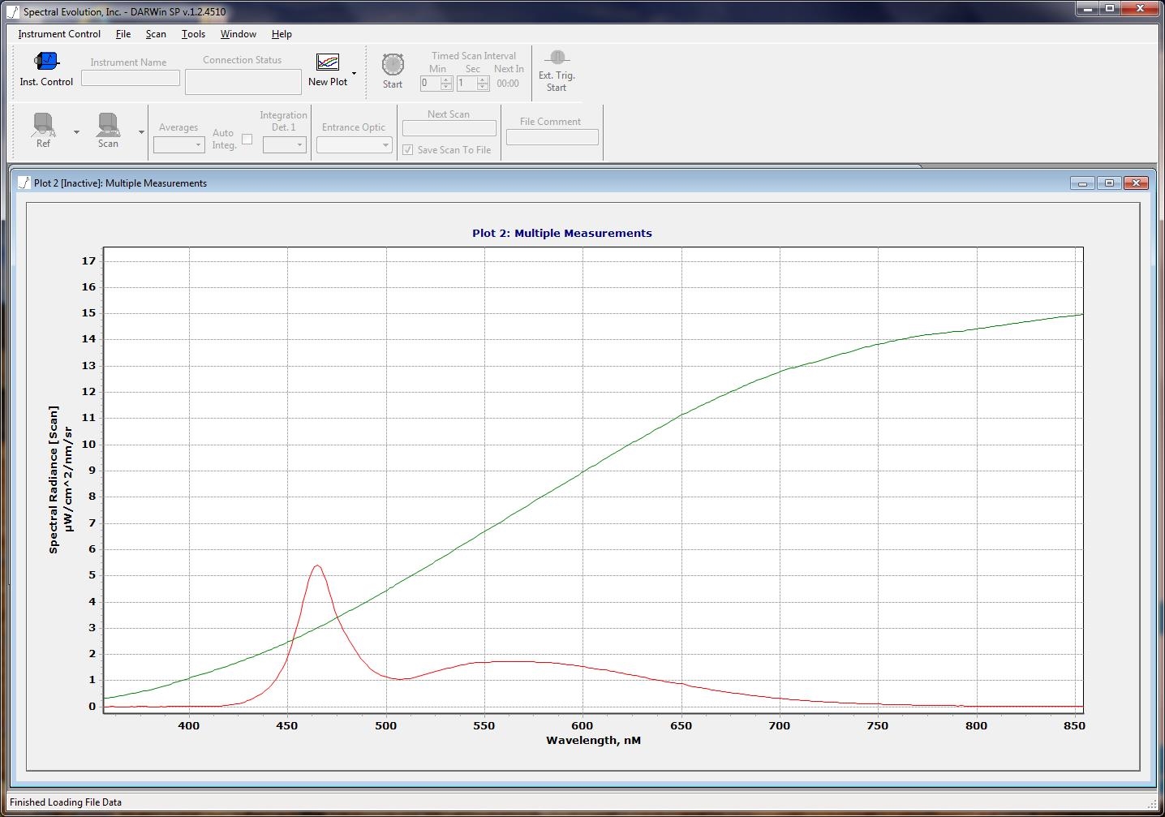This screenshot has width=1165, height=817.
Task: Toggle the Auto Integ. checkbox
Action: [x=247, y=140]
